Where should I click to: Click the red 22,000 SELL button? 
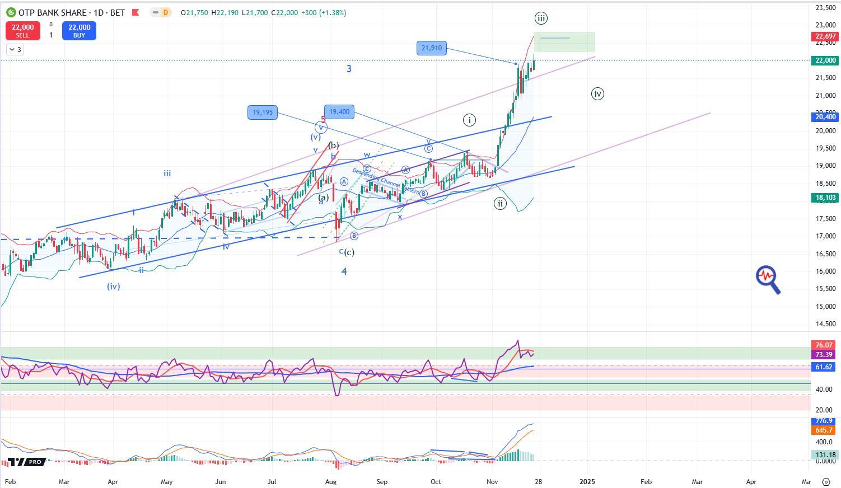(x=23, y=31)
